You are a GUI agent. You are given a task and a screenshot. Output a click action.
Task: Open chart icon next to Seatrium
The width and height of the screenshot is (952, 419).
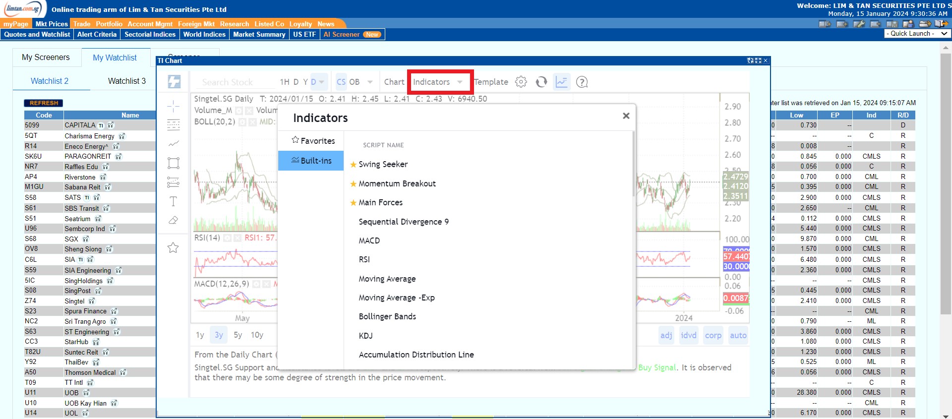click(x=98, y=219)
